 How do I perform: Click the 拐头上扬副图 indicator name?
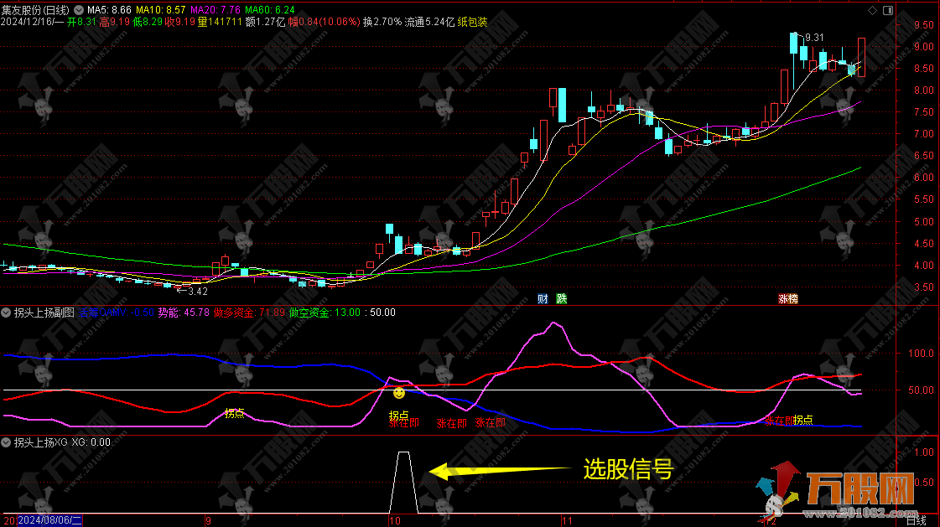tap(44, 313)
